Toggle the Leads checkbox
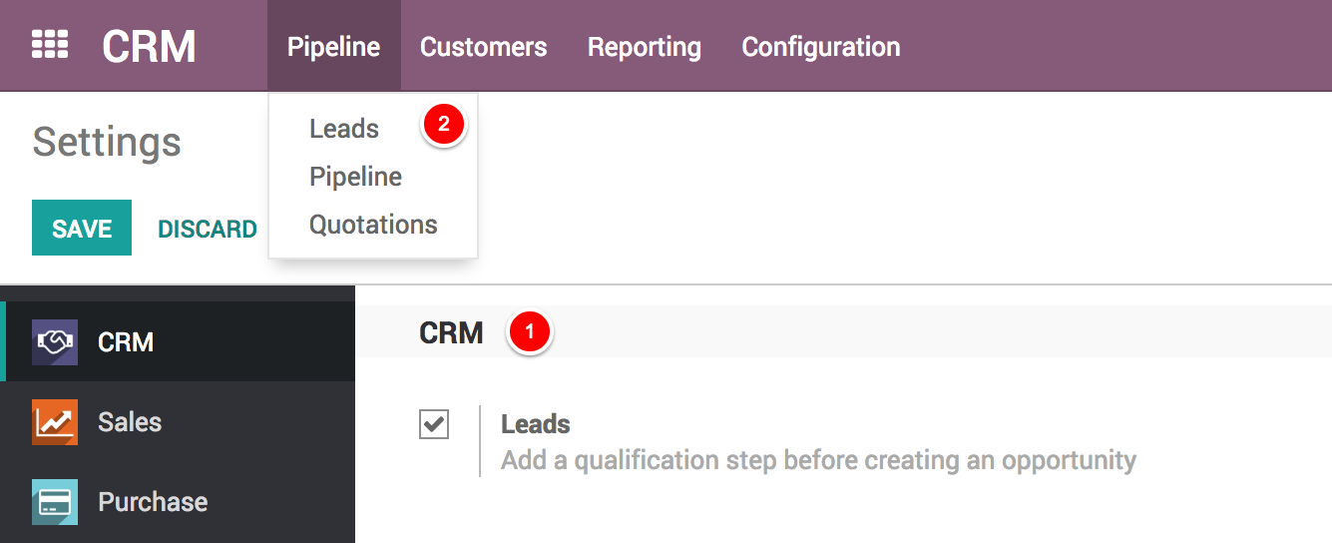 point(434,424)
